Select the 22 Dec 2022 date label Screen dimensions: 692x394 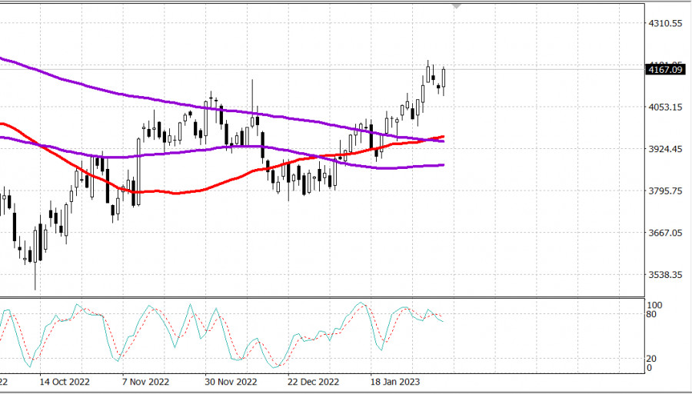[x=313, y=382]
